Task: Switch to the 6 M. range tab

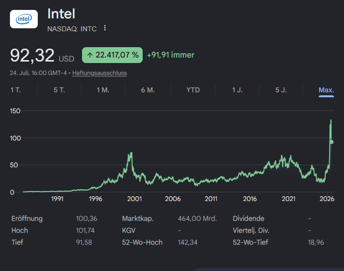Action: (148, 90)
